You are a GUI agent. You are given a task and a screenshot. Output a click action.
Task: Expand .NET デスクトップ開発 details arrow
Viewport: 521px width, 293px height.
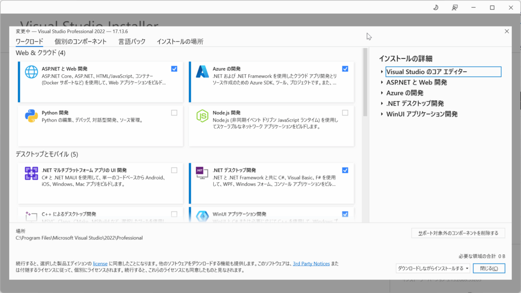click(382, 104)
